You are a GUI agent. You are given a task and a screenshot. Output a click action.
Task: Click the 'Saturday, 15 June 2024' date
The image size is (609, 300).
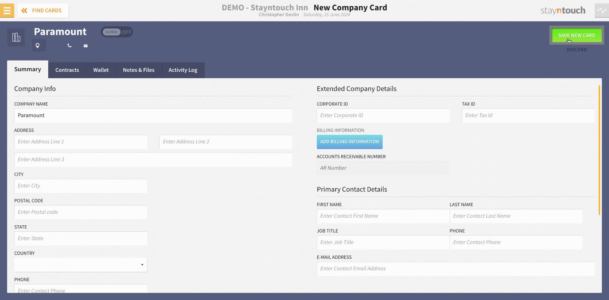(x=327, y=15)
